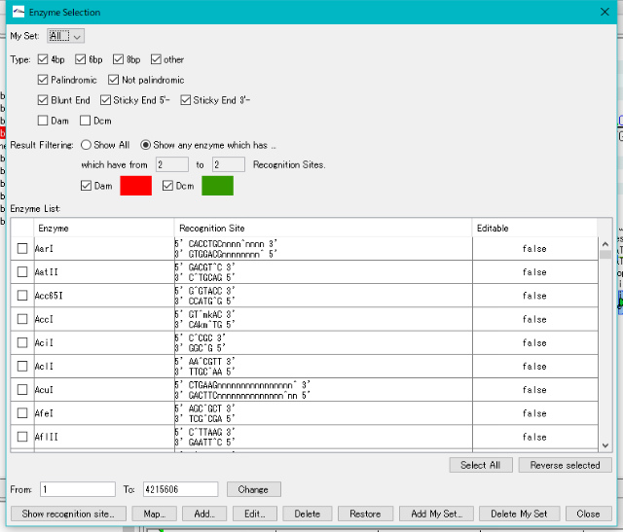Screen dimensions: 623x532
Task: Click the 'from' recognition sites field
Action: [x=172, y=164]
